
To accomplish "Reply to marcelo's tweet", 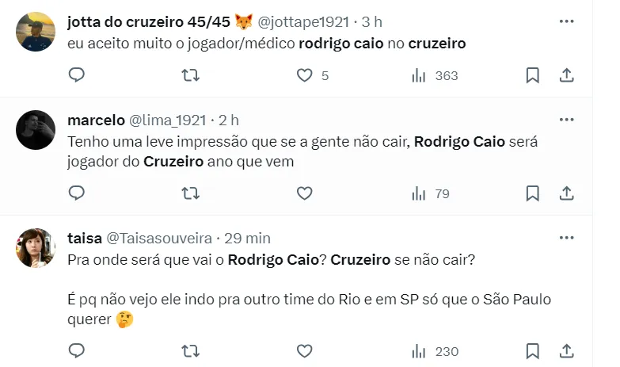I will (x=77, y=193).
